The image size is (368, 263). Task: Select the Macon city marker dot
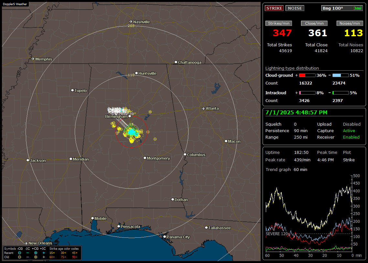pos(226,141)
